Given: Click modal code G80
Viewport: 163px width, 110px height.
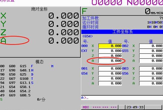Looking at the screenshot, I should coord(12,66).
